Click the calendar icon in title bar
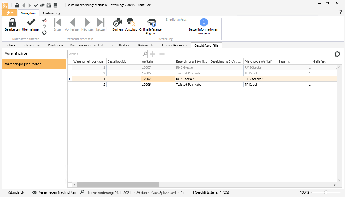Screen dimensions: 345x197 (x=49, y=5)
